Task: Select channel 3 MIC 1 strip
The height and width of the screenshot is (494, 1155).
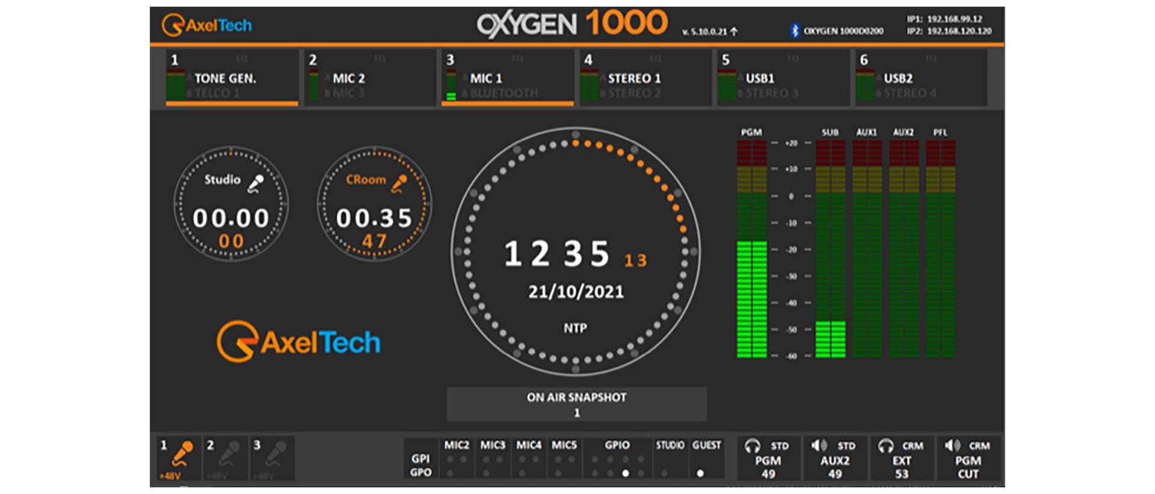Action: [507, 79]
